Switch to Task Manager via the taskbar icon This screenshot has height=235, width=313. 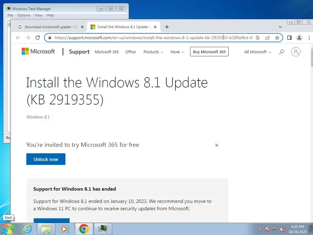(103, 229)
